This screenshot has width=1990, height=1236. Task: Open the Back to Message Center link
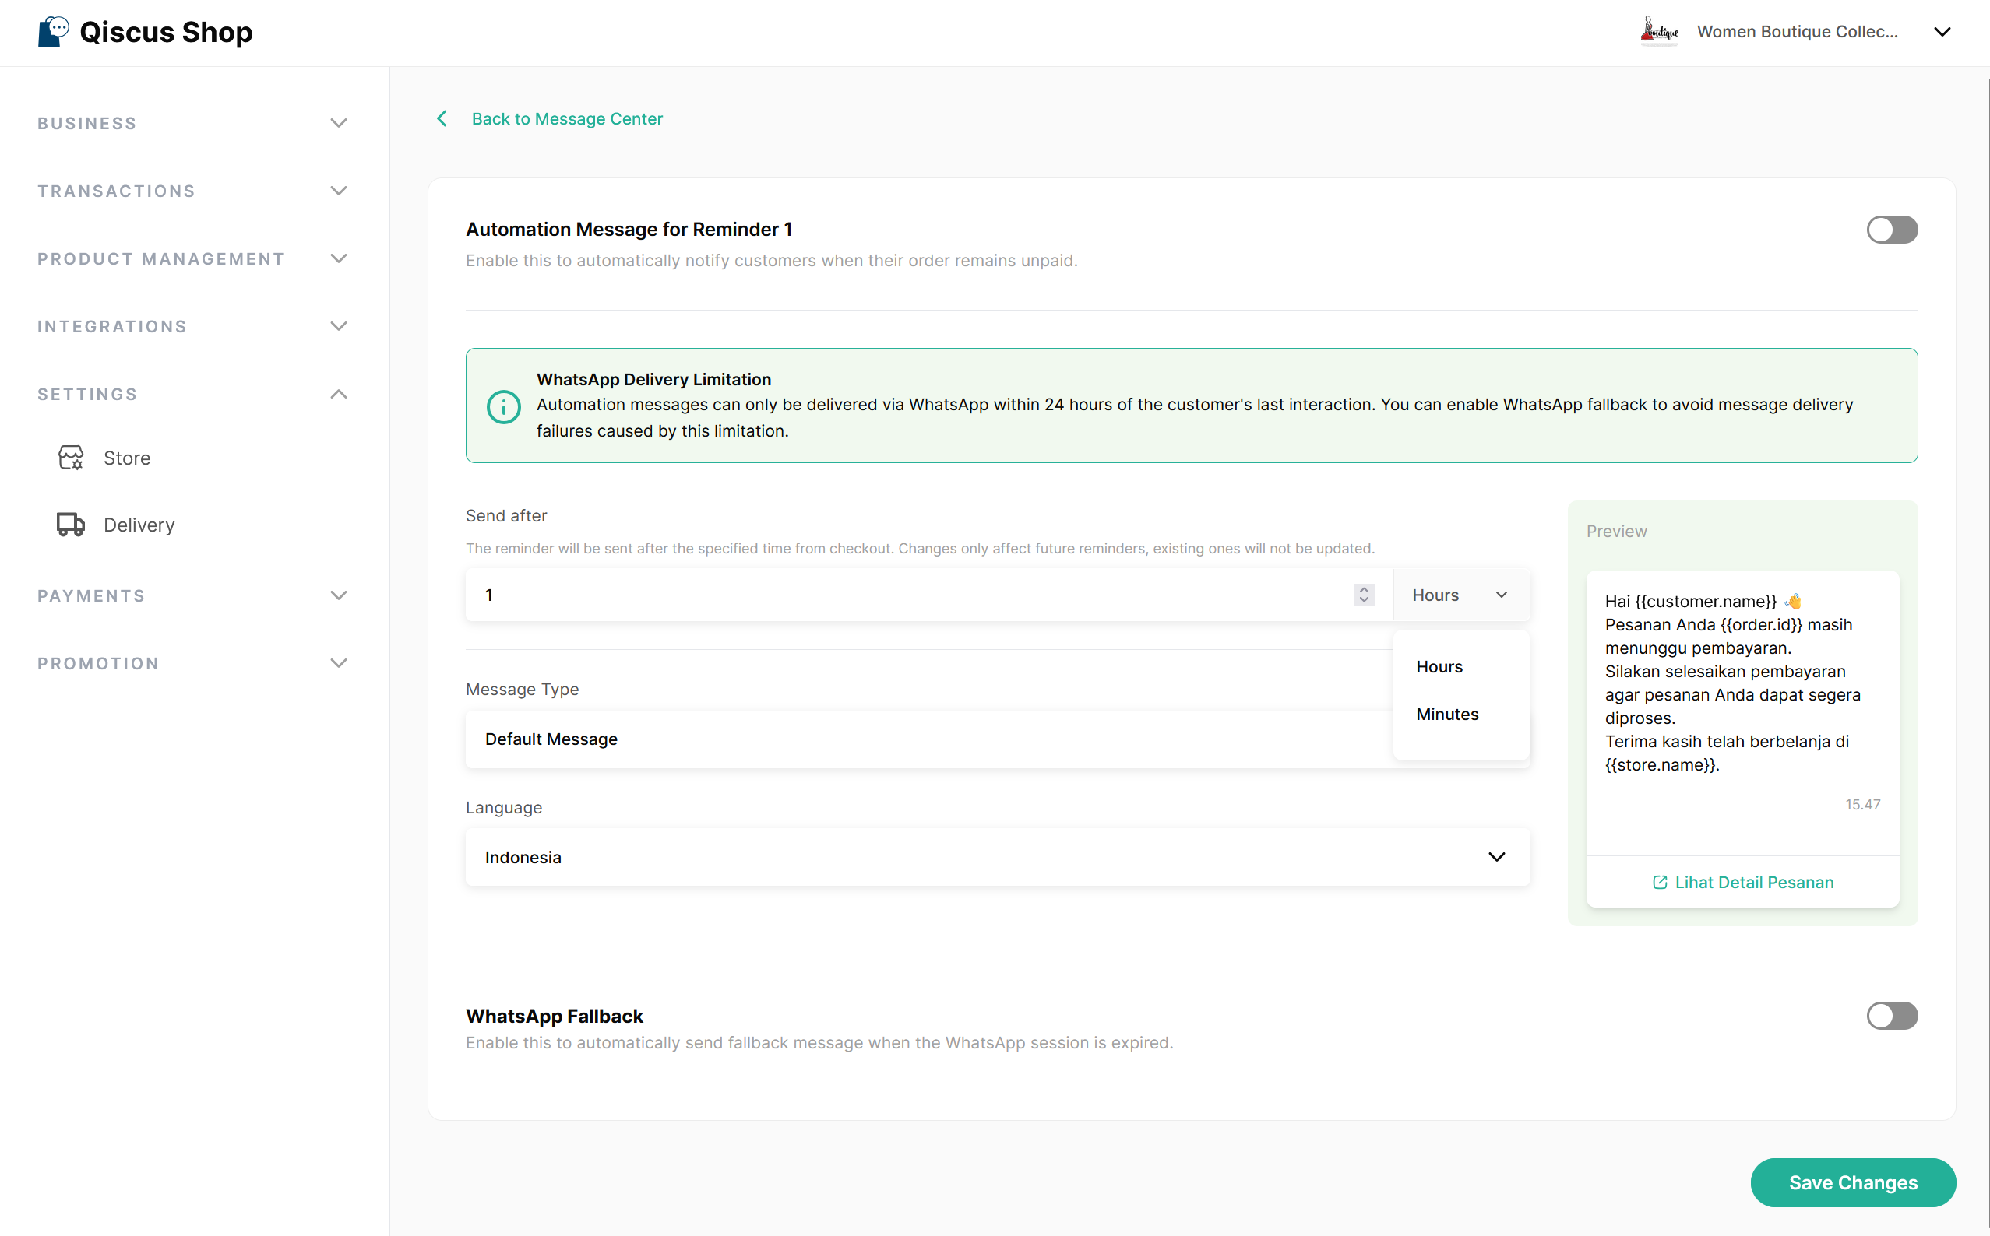(567, 118)
